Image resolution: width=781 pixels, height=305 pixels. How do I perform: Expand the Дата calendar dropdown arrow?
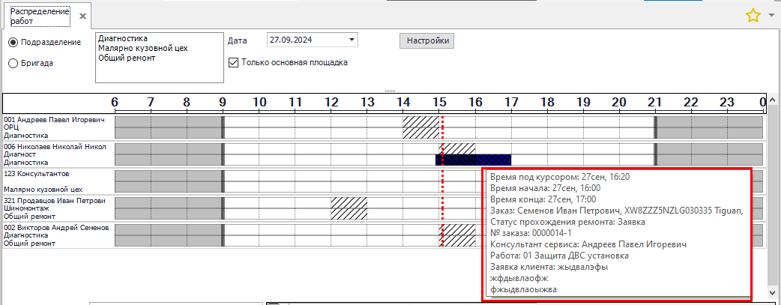pos(352,40)
